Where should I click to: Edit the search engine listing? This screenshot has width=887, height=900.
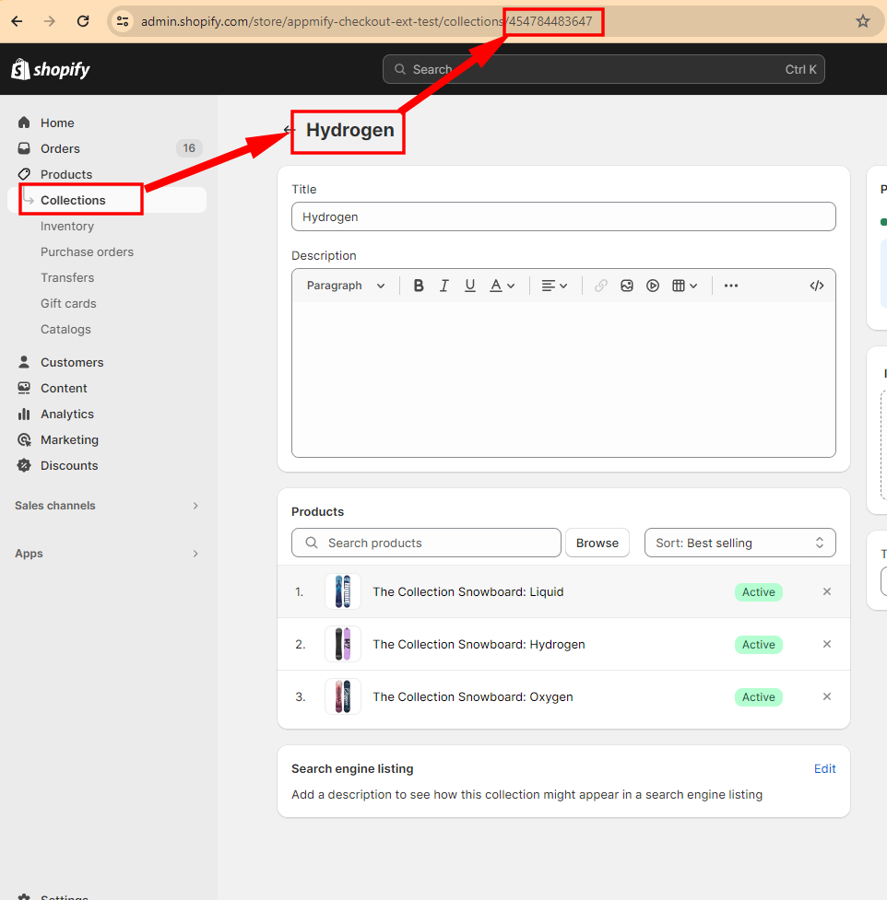[824, 768]
